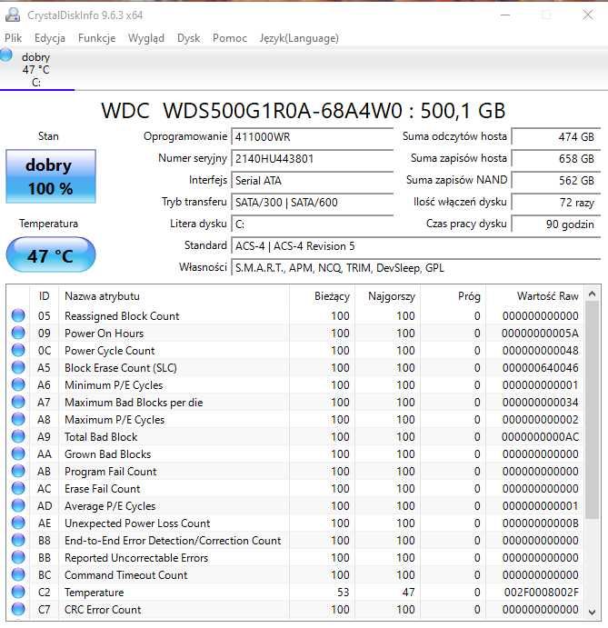The width and height of the screenshot is (608, 628).
Task: Select raw value 0000000000AC for Total Bad Block
Action: tap(541, 436)
